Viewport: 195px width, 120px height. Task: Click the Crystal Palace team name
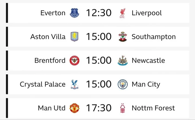[43, 84]
